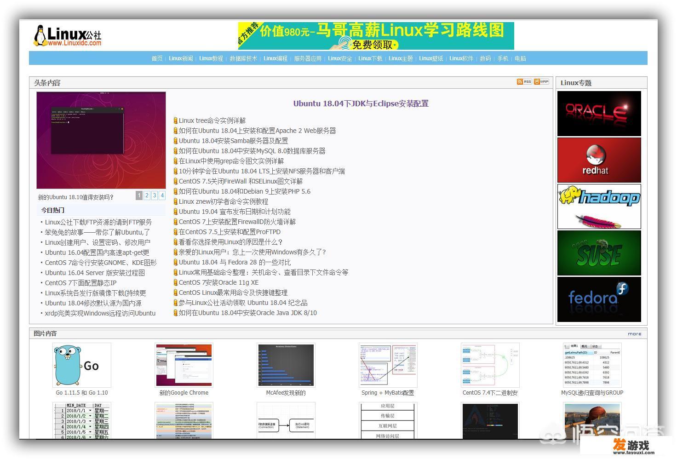Open Ubuntu 19.04 宣布发布日期和计划功能
The image size is (677, 459).
(x=235, y=212)
